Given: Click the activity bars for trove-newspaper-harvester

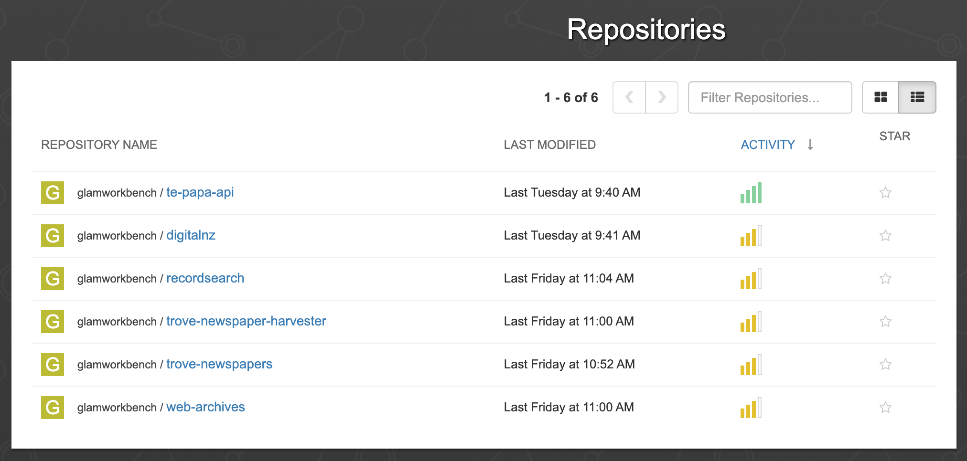Looking at the screenshot, I should tap(751, 322).
